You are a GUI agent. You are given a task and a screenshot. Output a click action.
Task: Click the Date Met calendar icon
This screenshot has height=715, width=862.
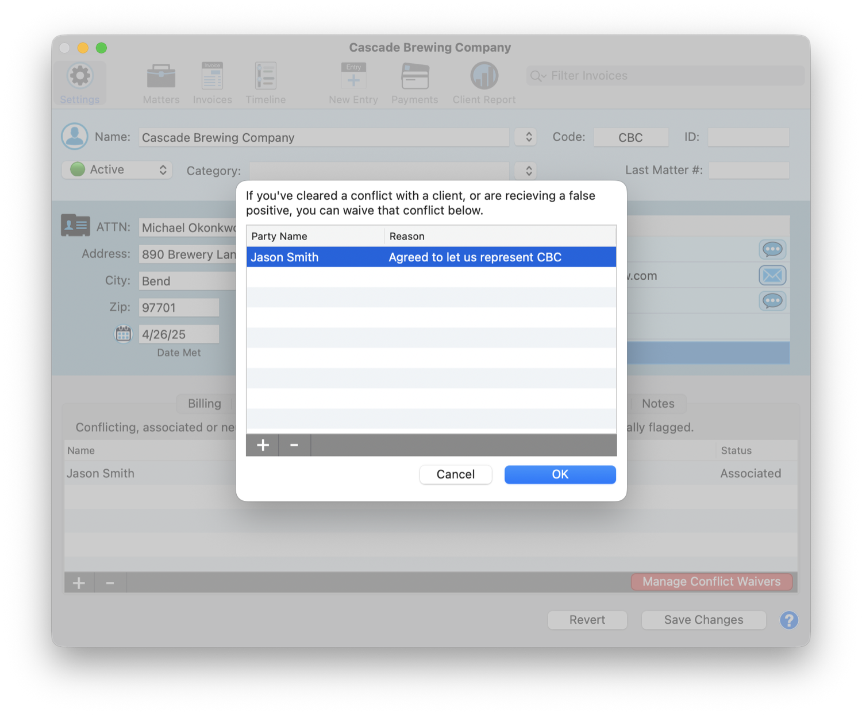coord(123,334)
